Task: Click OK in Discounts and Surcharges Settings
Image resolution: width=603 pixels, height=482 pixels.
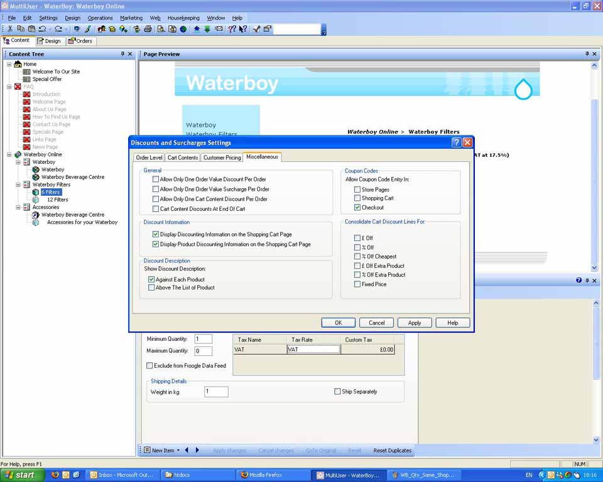Action: click(338, 323)
